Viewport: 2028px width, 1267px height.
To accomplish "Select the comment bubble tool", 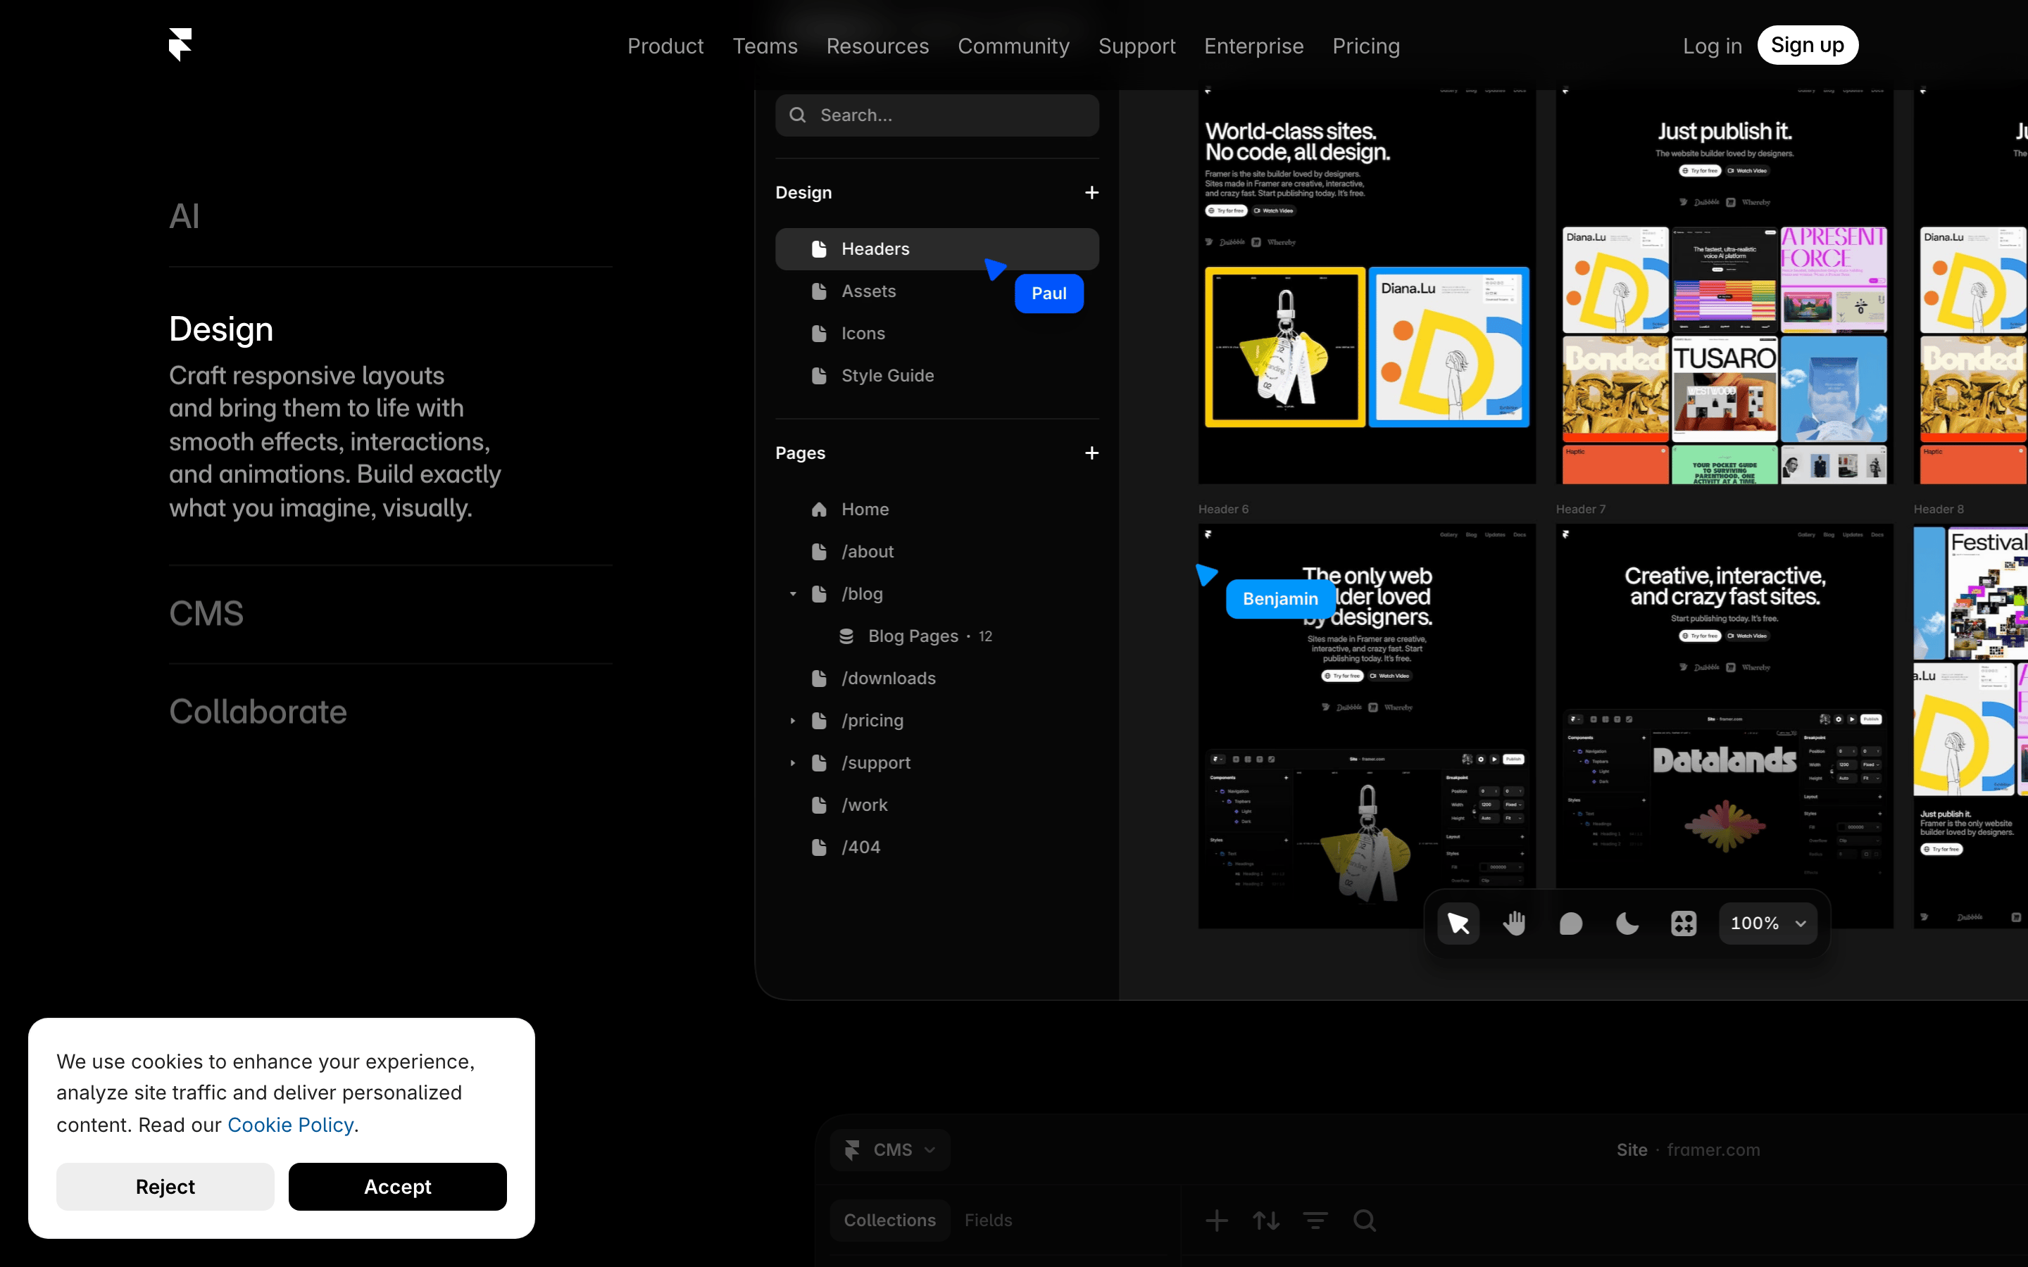I will coord(1570,924).
